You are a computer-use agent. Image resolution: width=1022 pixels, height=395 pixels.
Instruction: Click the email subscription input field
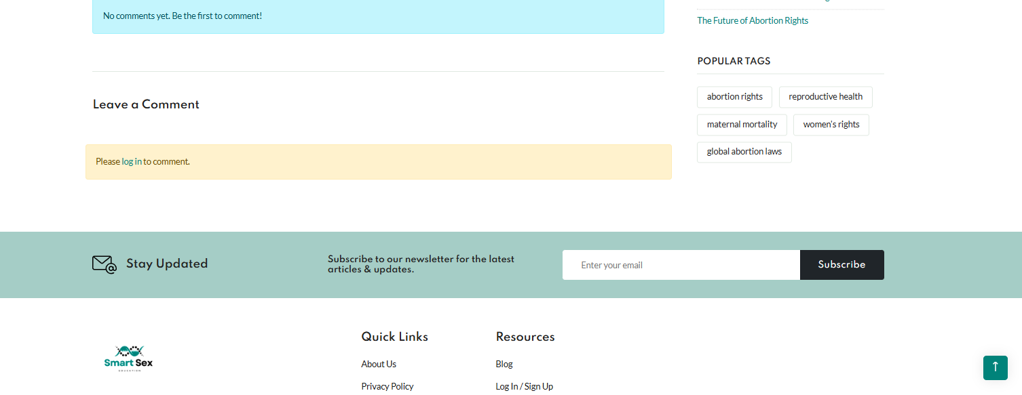tap(681, 264)
